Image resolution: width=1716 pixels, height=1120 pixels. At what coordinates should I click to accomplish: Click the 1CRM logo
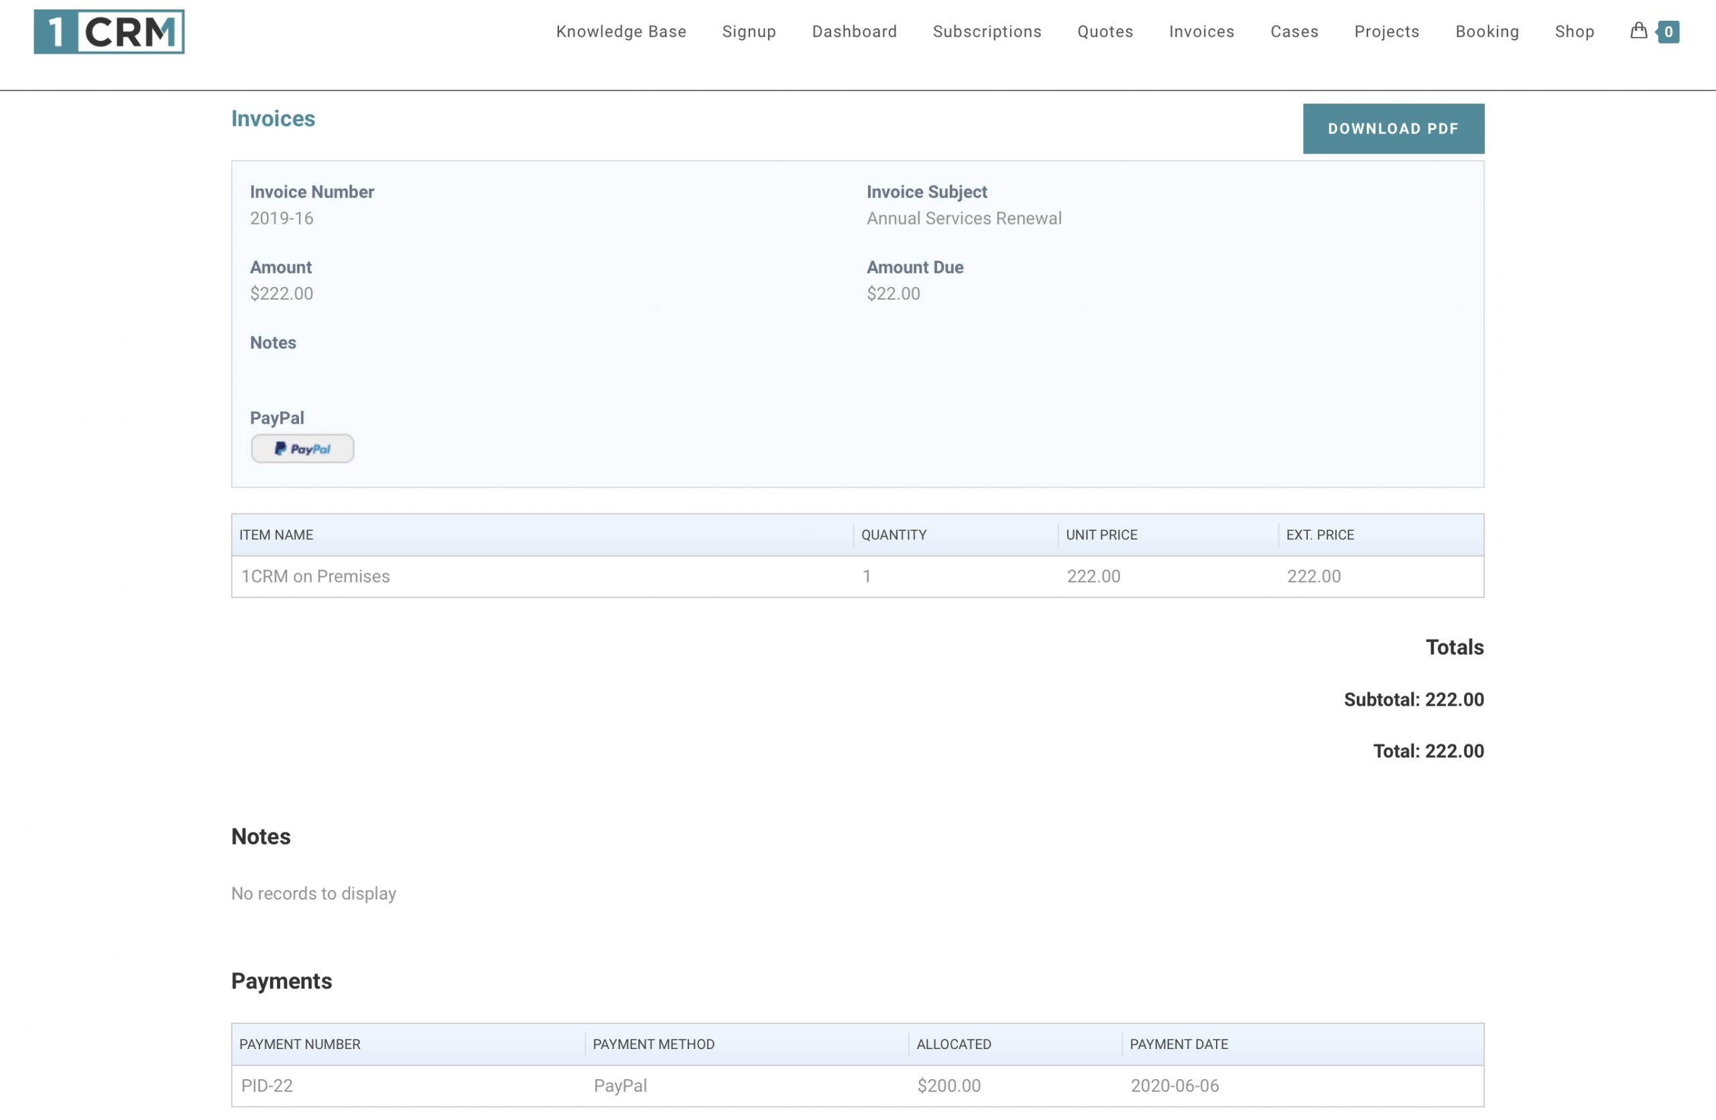[109, 32]
